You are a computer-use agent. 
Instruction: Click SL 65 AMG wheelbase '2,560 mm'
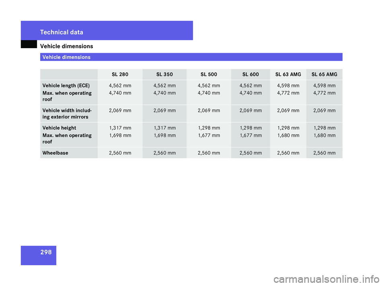(x=324, y=153)
